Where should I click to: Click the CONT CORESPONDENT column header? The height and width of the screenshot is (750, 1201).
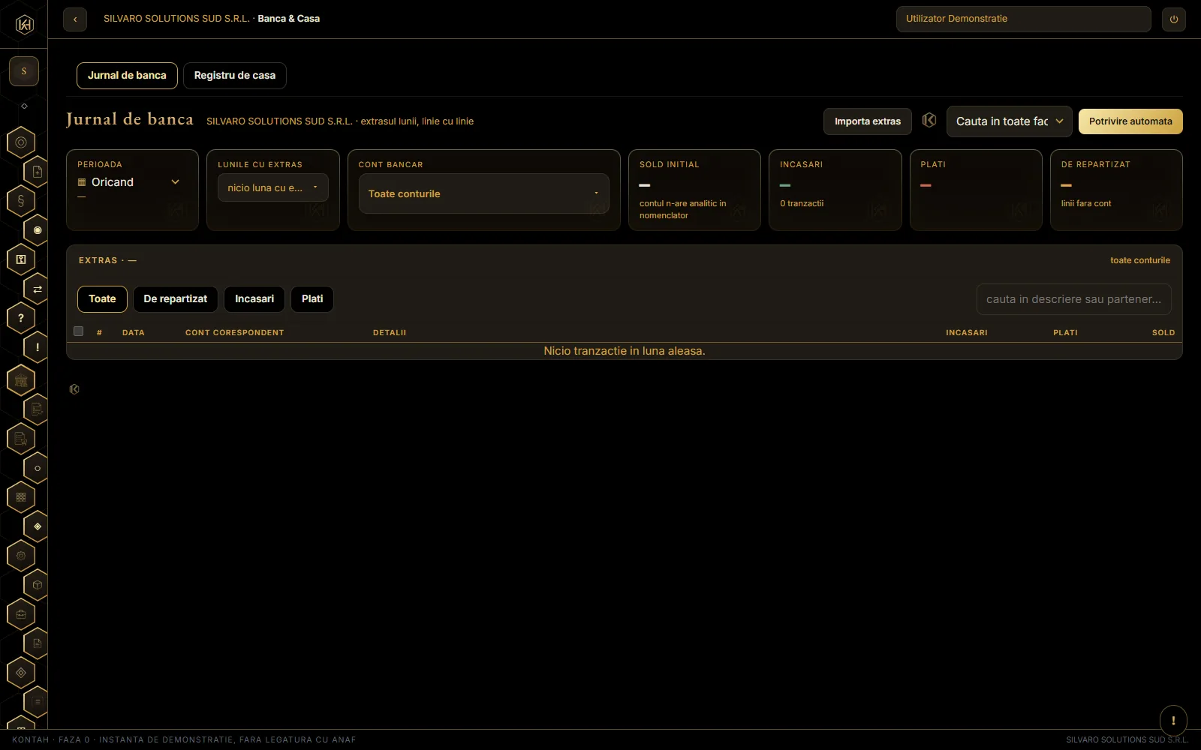point(235,332)
